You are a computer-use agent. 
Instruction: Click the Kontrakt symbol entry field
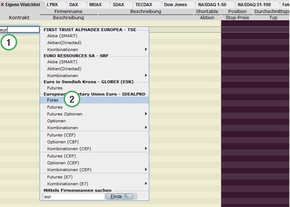point(20,30)
